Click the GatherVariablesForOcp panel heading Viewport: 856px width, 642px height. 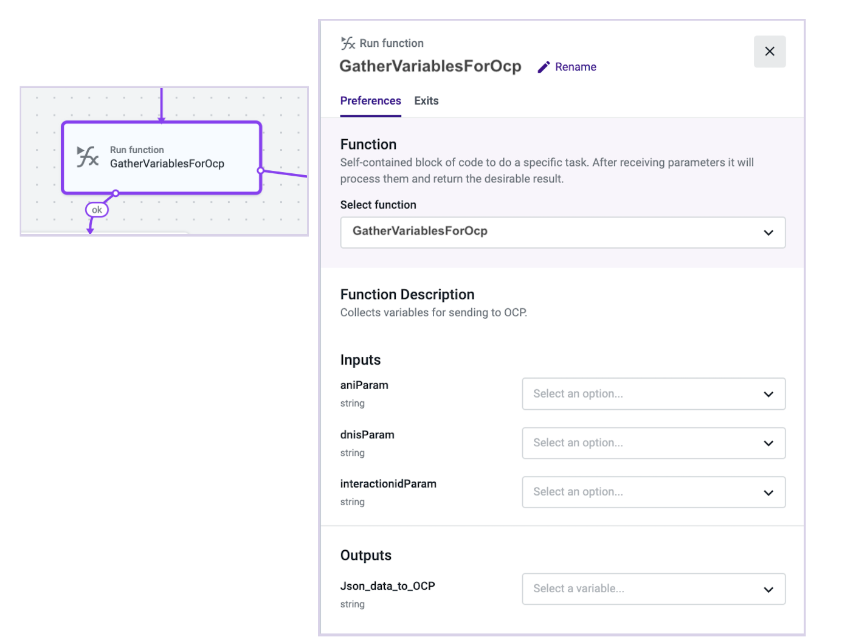pyautogui.click(x=430, y=66)
